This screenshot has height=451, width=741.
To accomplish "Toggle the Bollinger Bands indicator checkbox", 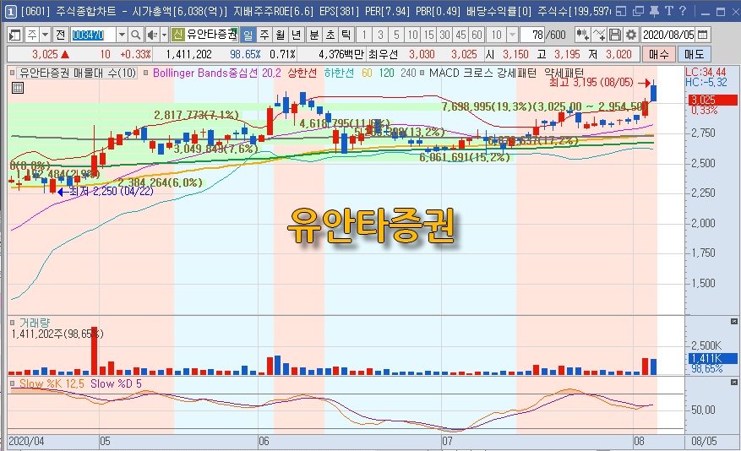I will click(x=146, y=73).
